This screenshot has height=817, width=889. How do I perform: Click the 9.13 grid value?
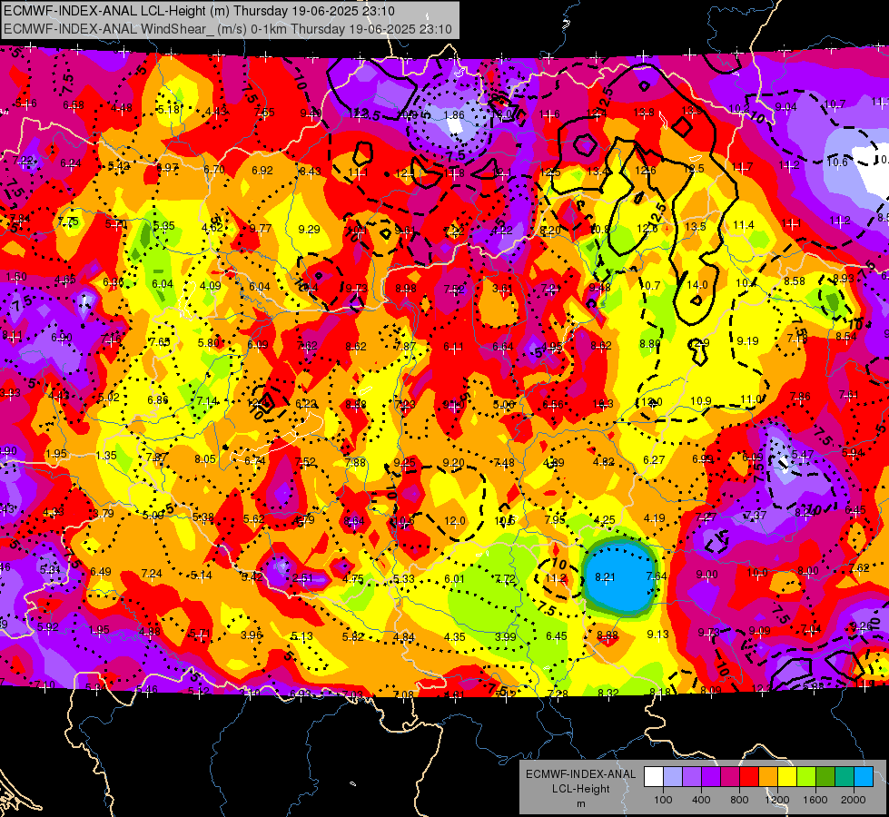click(x=657, y=634)
